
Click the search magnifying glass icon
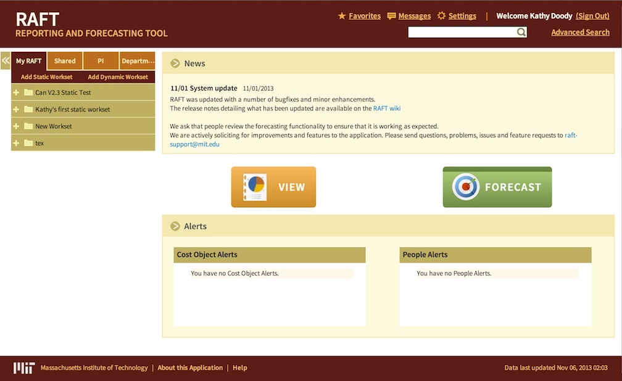click(x=521, y=32)
